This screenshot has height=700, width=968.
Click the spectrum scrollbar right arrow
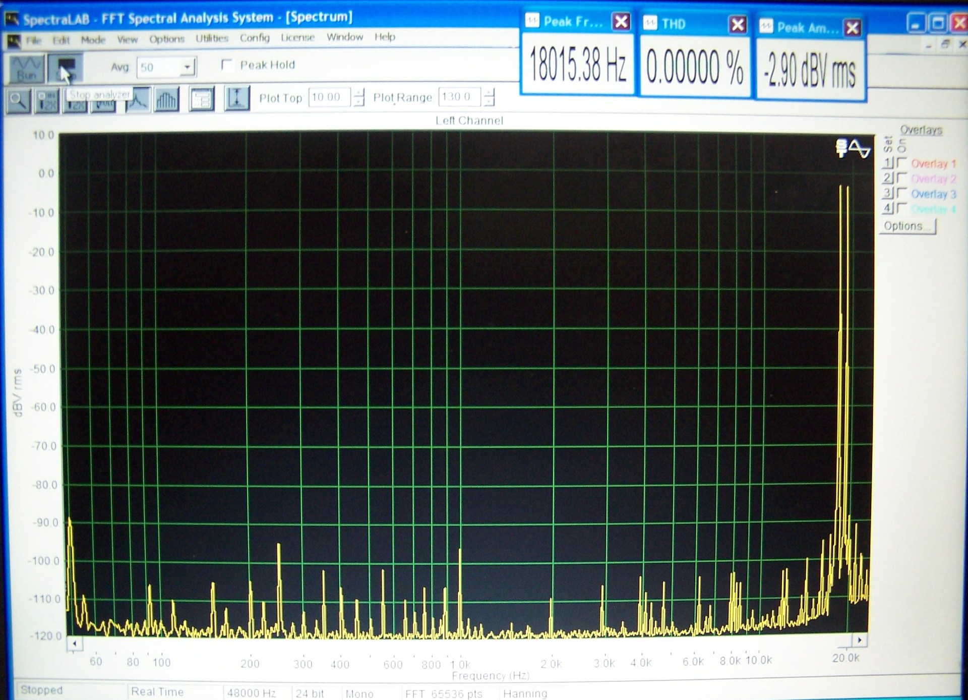860,640
